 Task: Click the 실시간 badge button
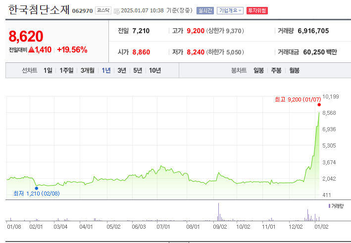pyautogui.click(x=205, y=10)
